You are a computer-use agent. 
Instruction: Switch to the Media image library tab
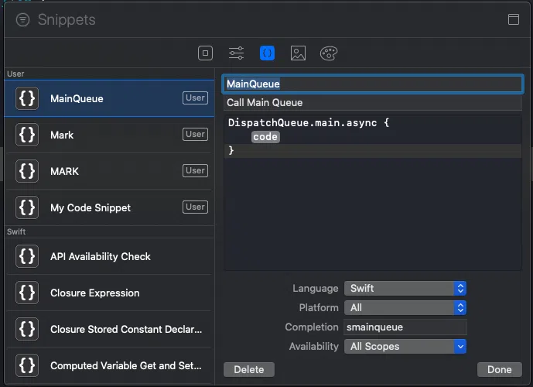tap(298, 53)
